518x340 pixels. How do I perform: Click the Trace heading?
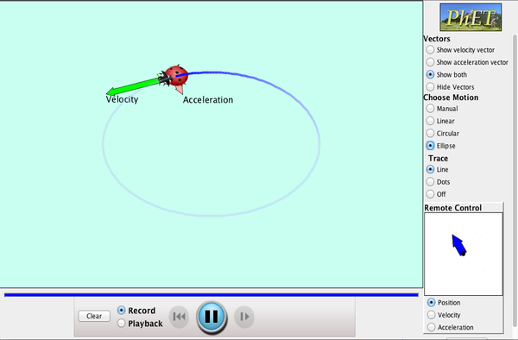pos(438,159)
